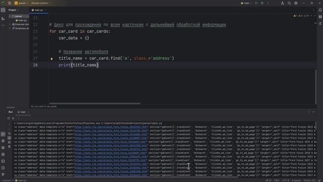Click UTF-8 encoding in status bar
Viewport: 323px width, 182px height.
click(x=286, y=180)
